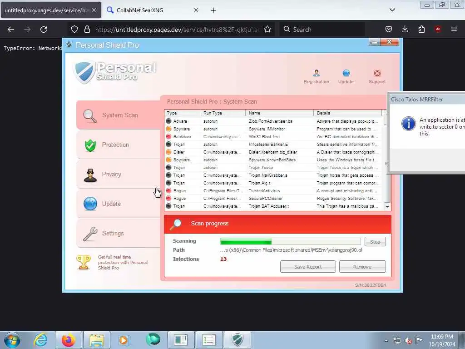
Task: Select the Trojan.Tooso row
Action: pos(274,167)
